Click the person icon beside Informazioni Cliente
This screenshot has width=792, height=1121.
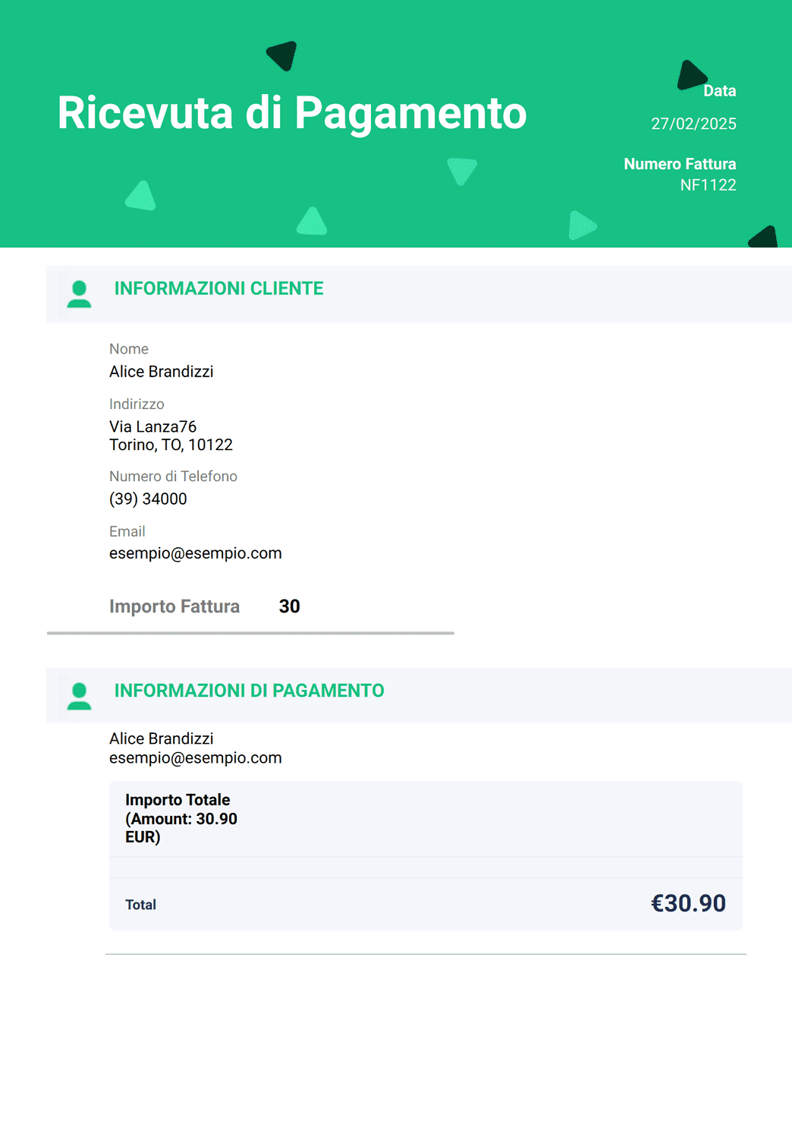pos(79,294)
